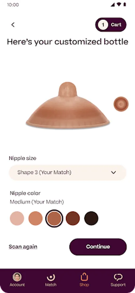Select the darkest black-brown color swatch
135x293 pixels.
click(91, 218)
